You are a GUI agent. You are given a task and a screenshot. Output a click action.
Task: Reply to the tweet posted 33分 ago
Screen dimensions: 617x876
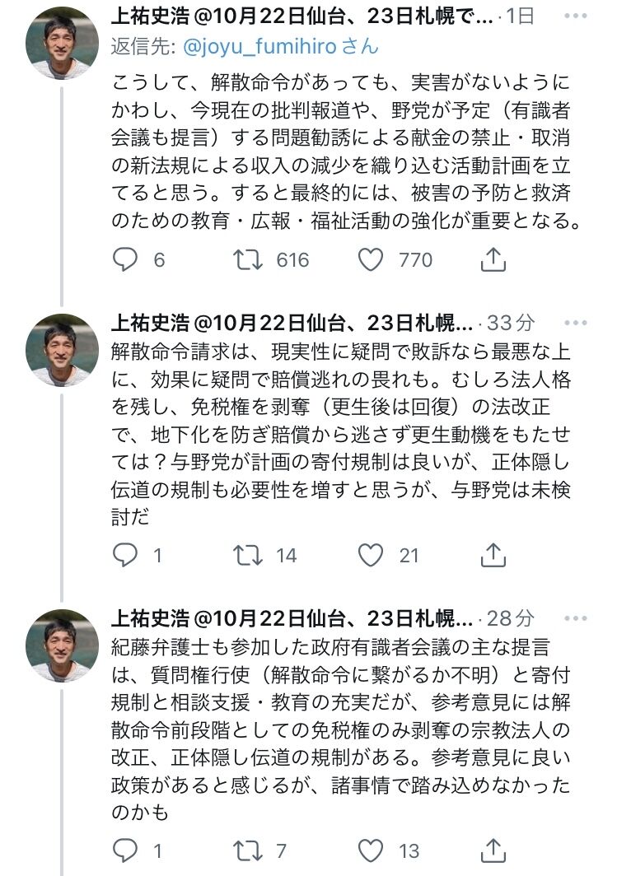click(125, 556)
